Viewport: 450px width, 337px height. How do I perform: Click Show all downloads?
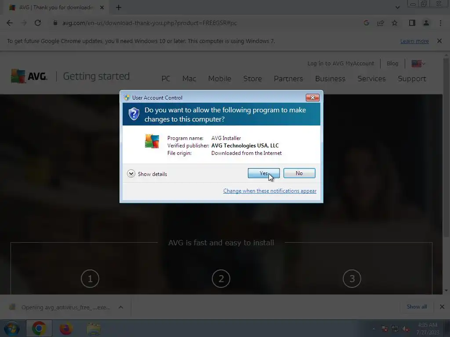click(x=417, y=307)
